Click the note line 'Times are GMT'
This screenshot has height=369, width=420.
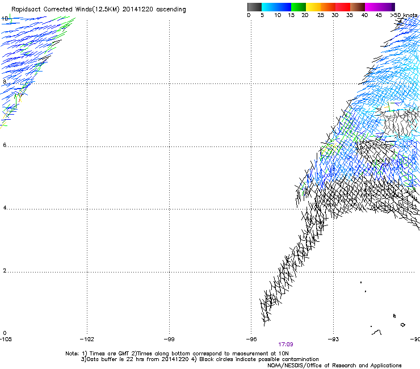click(110, 354)
